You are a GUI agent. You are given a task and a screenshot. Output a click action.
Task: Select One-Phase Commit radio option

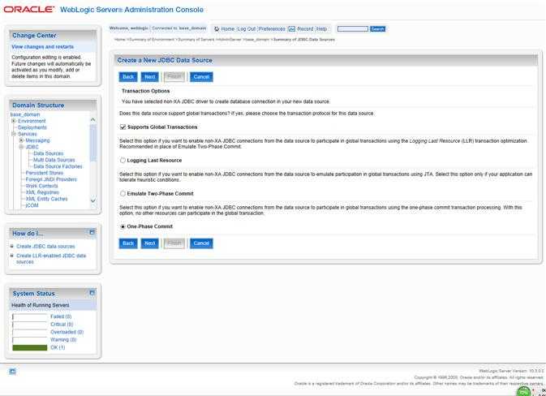(x=123, y=226)
